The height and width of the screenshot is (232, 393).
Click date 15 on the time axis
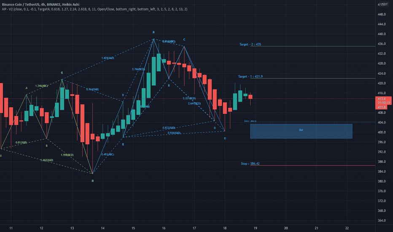tap(133, 228)
